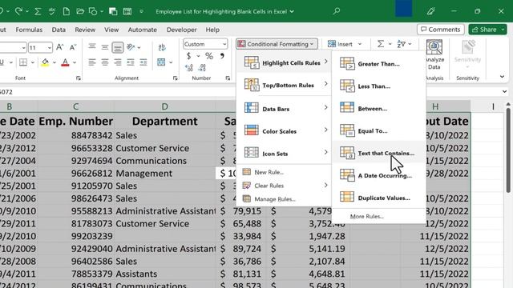This screenshot has height=288, width=513.
Task: Select Less Than rule
Action: pyautogui.click(x=378, y=86)
